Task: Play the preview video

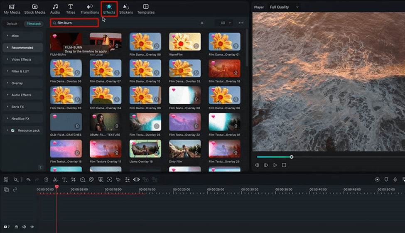Action: coord(275,165)
